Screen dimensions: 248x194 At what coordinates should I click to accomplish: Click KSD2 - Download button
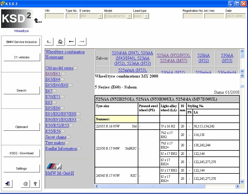21,153
